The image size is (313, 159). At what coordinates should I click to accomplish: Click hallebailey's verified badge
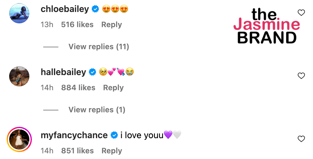(92, 72)
